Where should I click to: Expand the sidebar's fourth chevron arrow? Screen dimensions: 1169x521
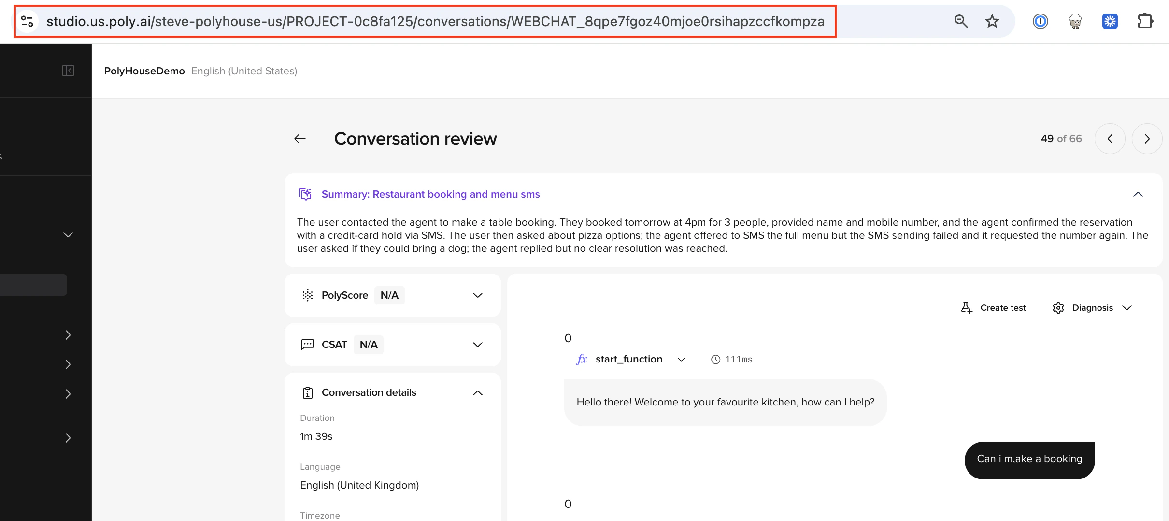[x=68, y=394]
